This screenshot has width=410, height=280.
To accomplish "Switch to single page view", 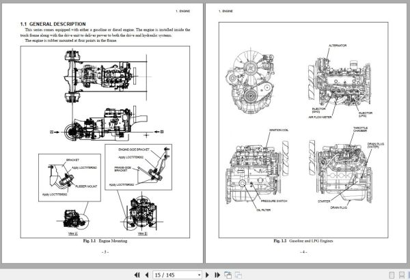I will pyautogui.click(x=392, y=275).
